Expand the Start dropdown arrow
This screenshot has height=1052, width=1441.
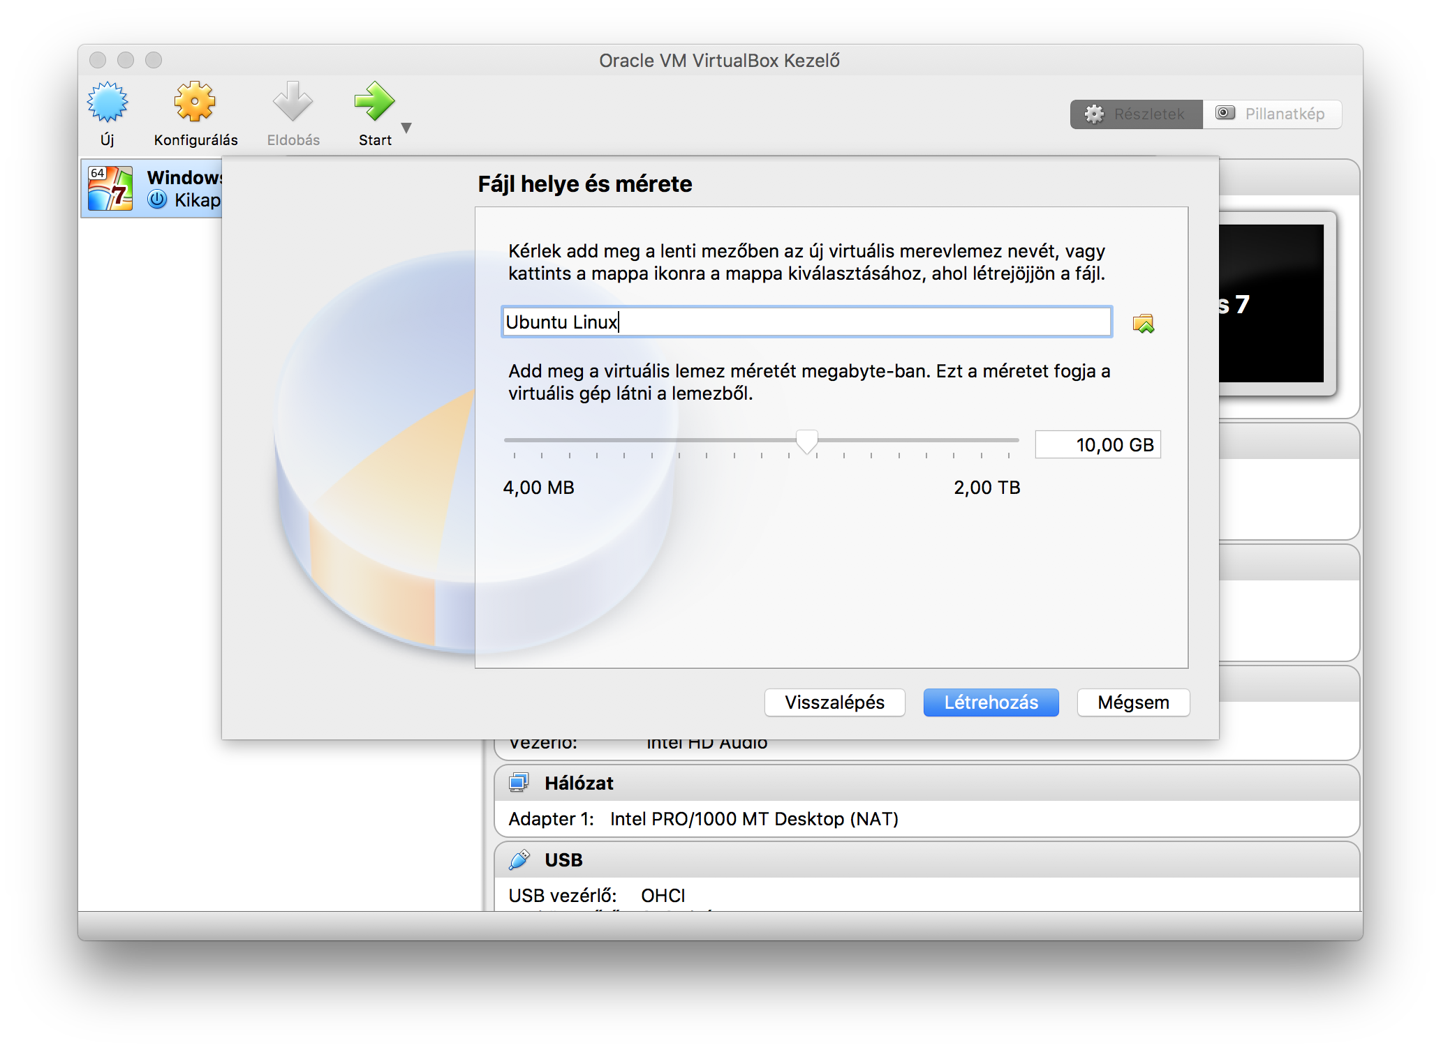pos(406,128)
